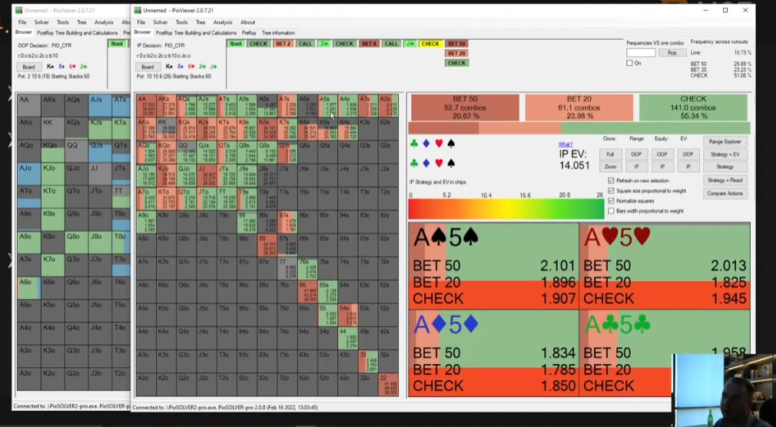
Task: Open the Solver menu in the front window
Action: [161, 22]
